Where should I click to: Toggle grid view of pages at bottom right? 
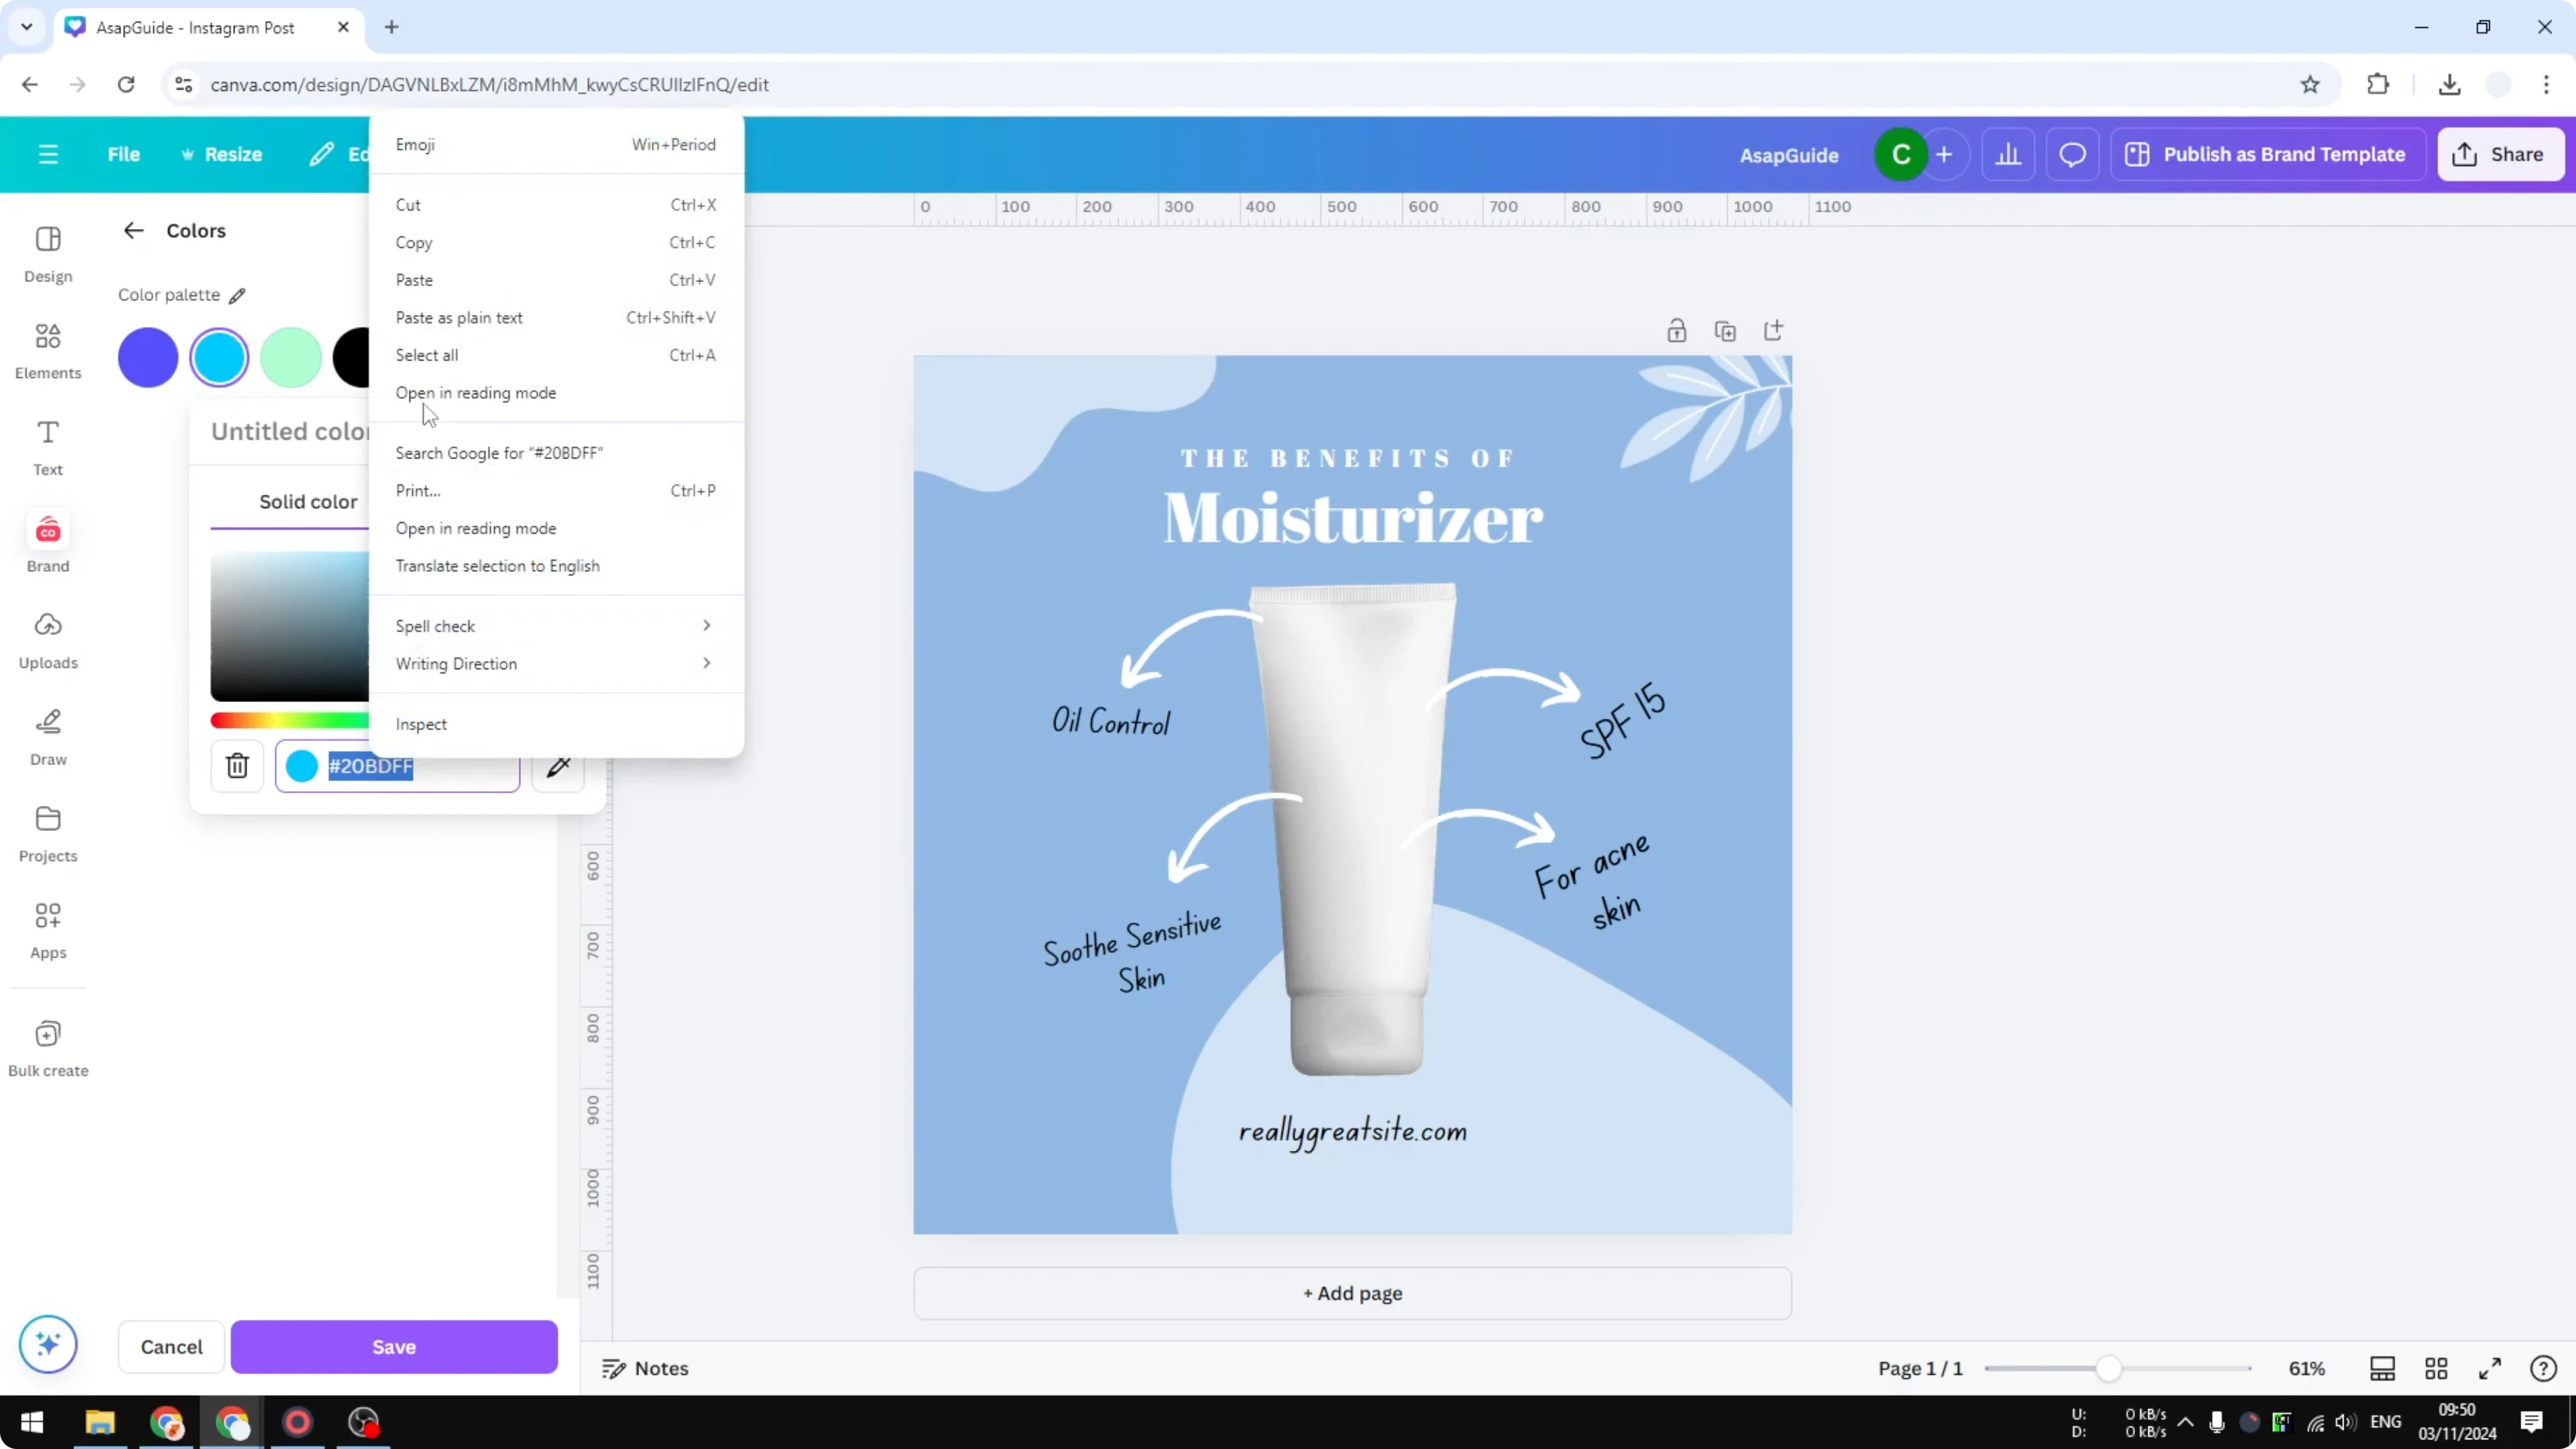tap(2436, 1368)
